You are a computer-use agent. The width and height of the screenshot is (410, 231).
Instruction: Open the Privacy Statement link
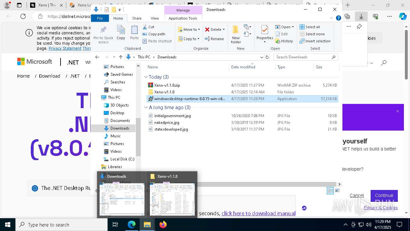(65, 48)
